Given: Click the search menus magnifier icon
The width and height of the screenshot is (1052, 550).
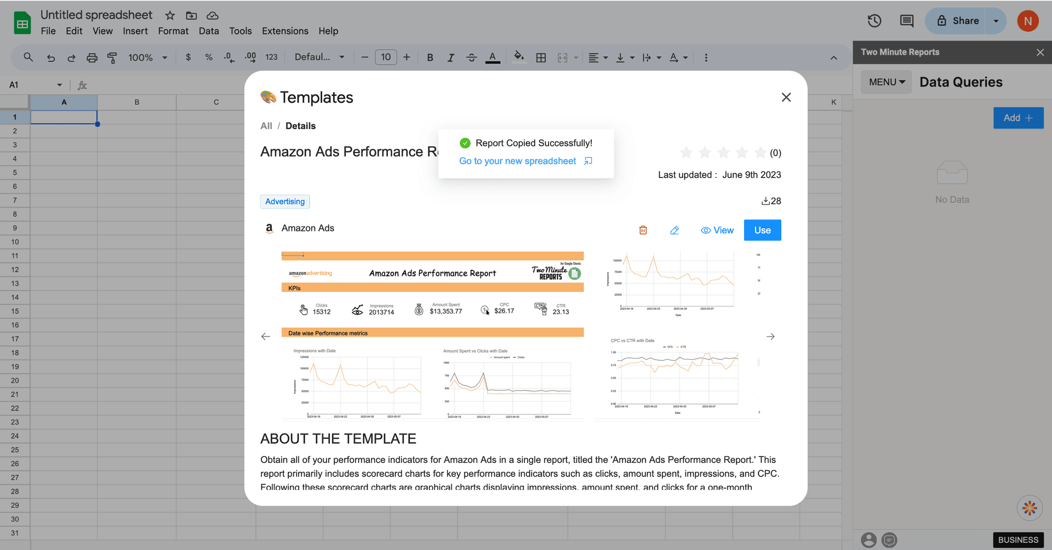Looking at the screenshot, I should pos(28,57).
